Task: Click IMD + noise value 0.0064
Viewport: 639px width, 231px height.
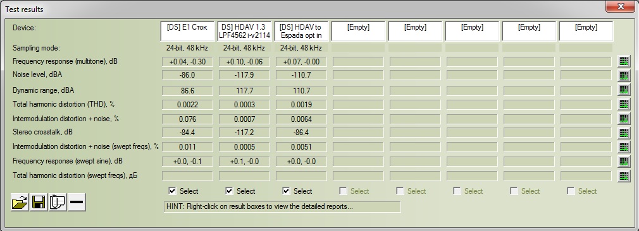Action: tap(301, 119)
